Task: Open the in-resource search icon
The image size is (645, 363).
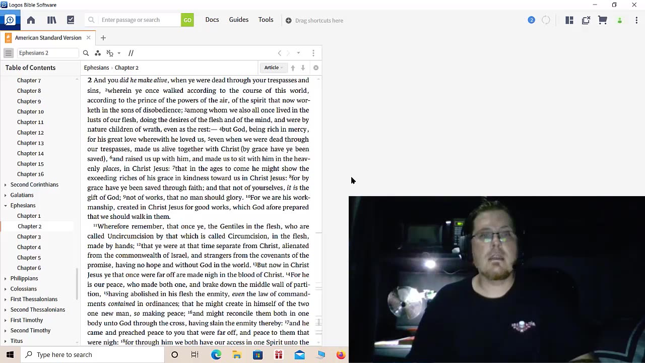Action: (x=86, y=53)
